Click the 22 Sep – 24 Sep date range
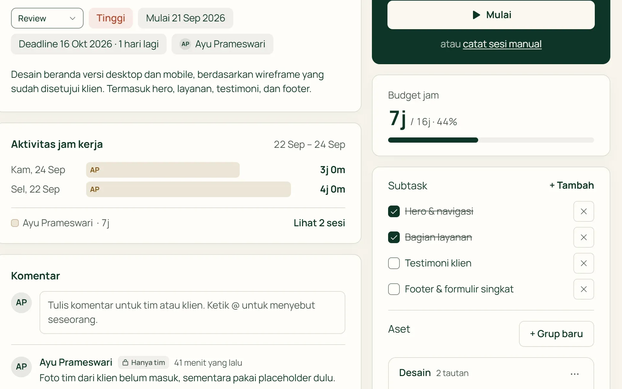This screenshot has height=389, width=622. pyautogui.click(x=309, y=145)
